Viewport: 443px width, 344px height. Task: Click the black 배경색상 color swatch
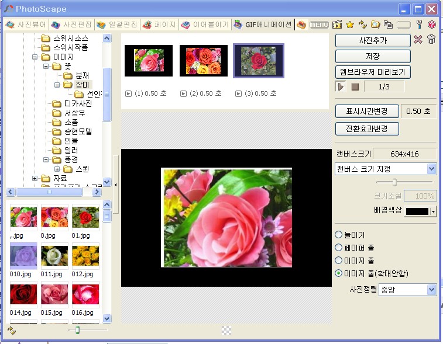(417, 211)
